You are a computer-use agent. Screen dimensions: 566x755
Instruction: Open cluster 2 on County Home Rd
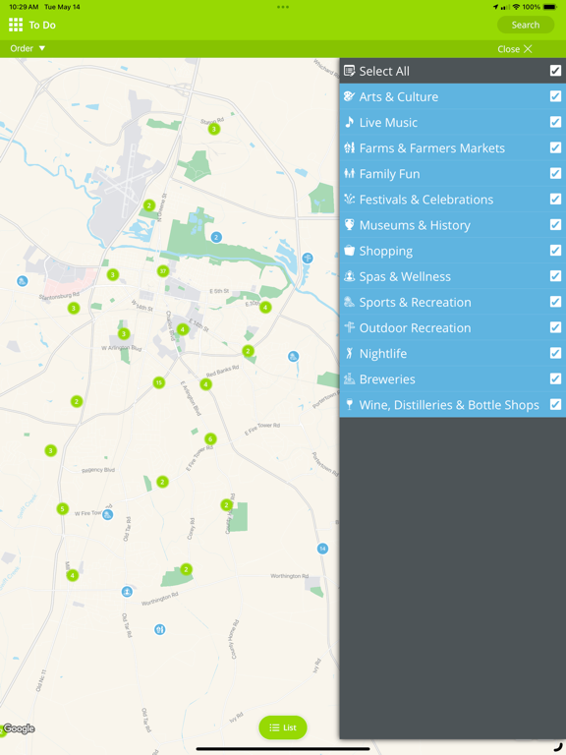coord(227,505)
